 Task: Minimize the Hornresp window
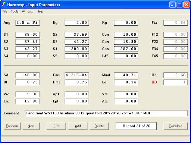click(x=172, y=5)
